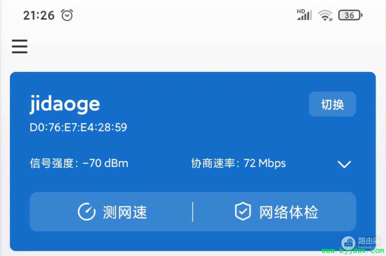Tap the Wi-Fi status bar icon
Screen dimensions: 386x256
coord(325,15)
